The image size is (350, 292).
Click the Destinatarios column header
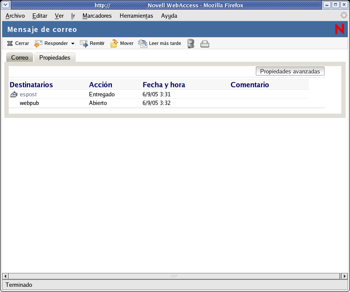click(x=31, y=85)
